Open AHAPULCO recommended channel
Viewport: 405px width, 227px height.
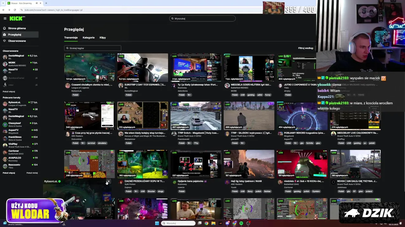tap(20, 159)
